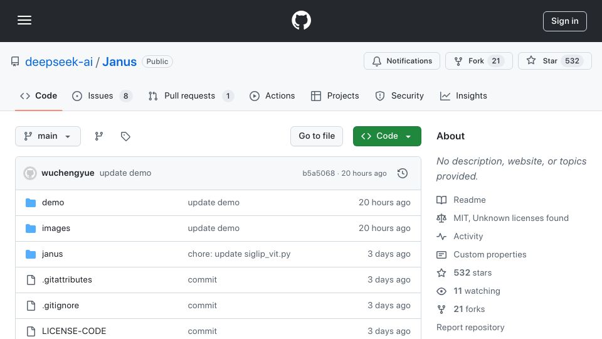The image size is (602, 339).
Task: Open the Readme link in About
Action: [470, 200]
